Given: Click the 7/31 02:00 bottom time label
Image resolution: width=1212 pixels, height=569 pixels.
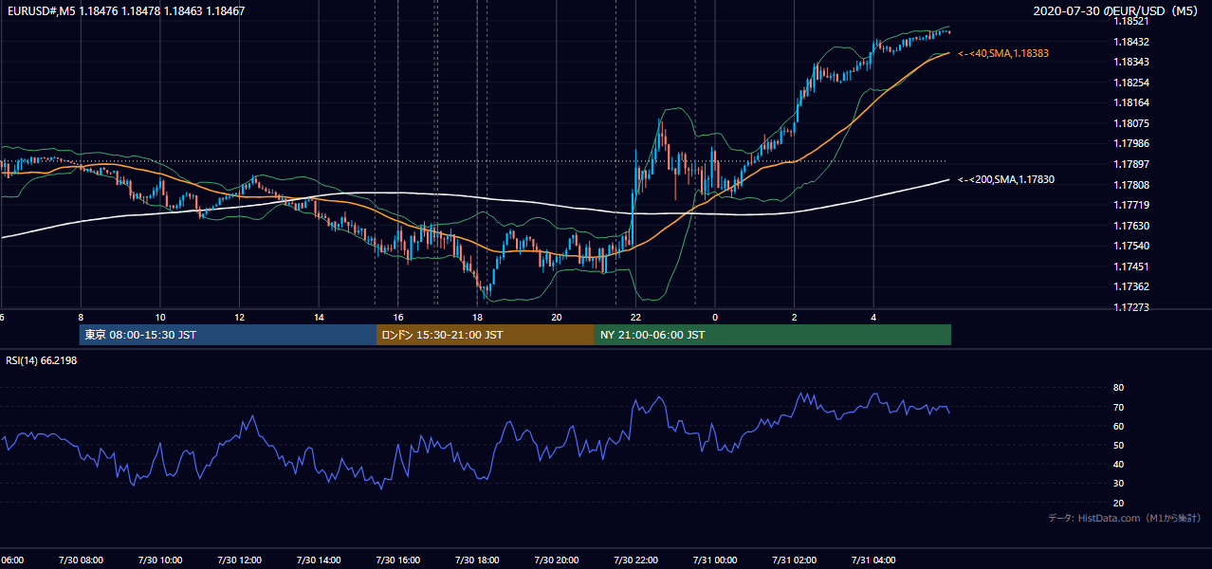Looking at the screenshot, I should tap(795, 560).
